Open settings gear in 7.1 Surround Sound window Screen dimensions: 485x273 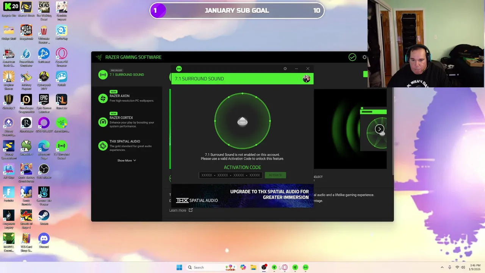coord(285,69)
